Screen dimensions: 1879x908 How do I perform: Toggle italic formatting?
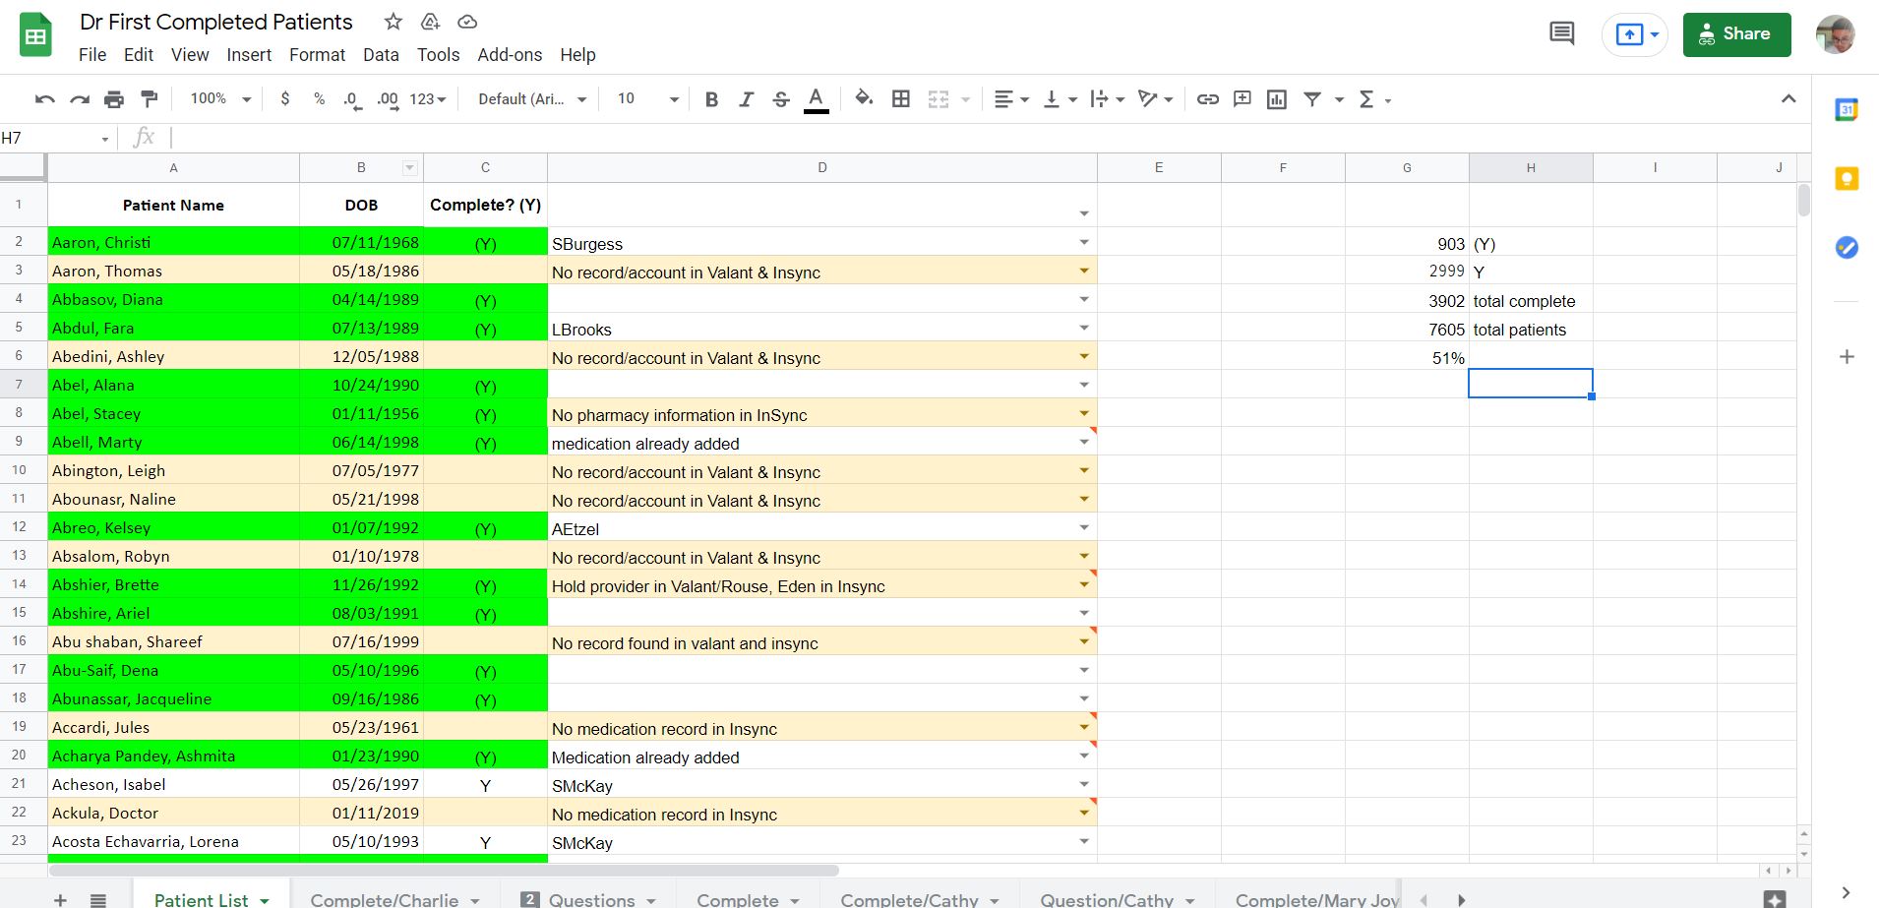[746, 99]
